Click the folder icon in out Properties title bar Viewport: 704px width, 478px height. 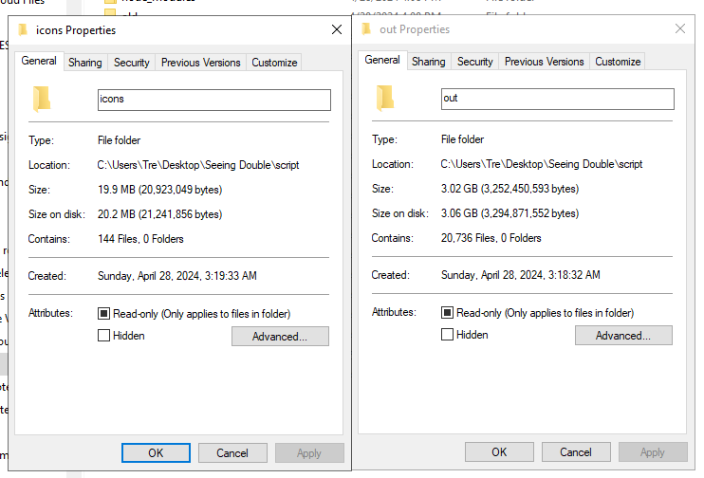366,29
